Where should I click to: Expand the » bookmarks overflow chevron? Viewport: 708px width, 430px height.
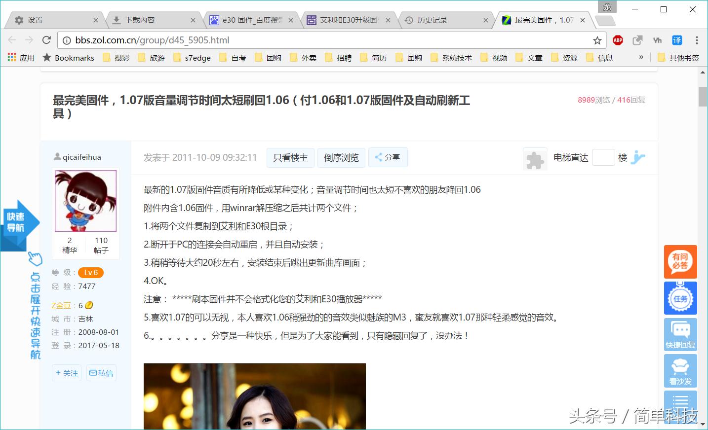(640, 57)
